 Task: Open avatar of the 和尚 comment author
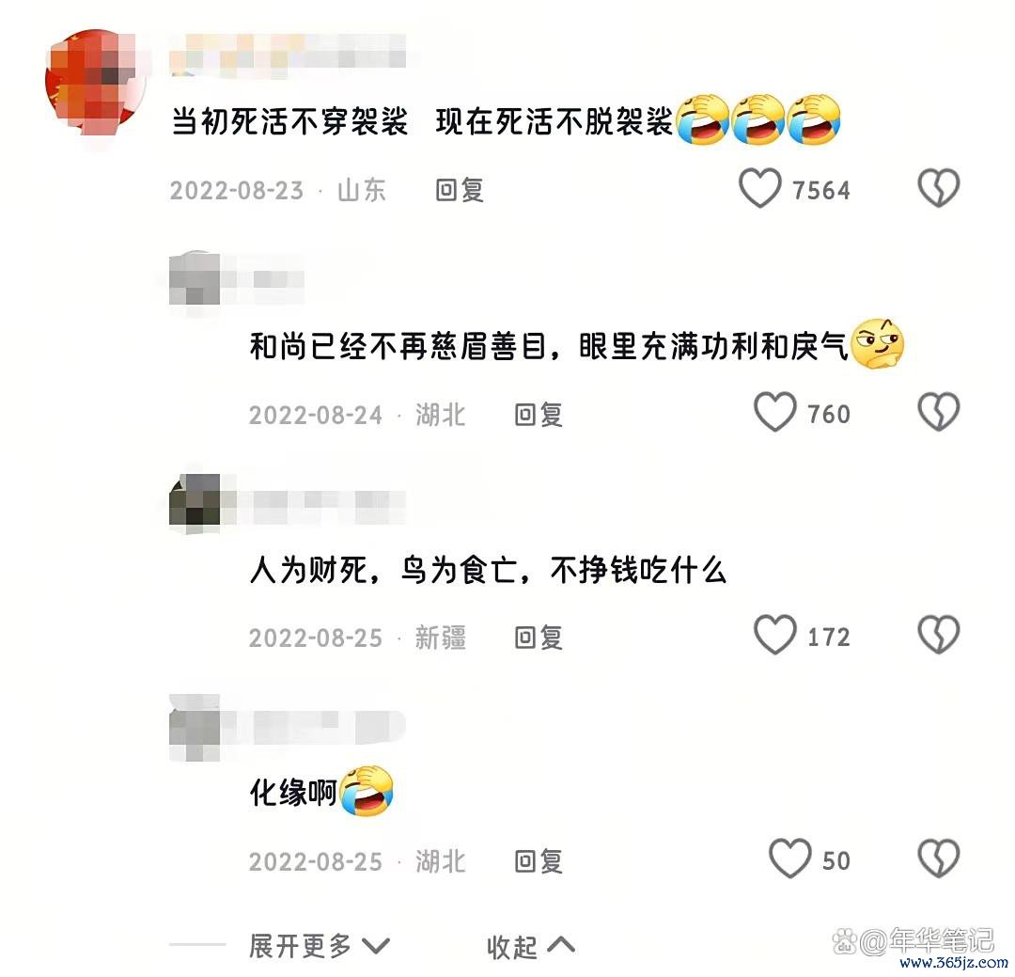coord(195,279)
